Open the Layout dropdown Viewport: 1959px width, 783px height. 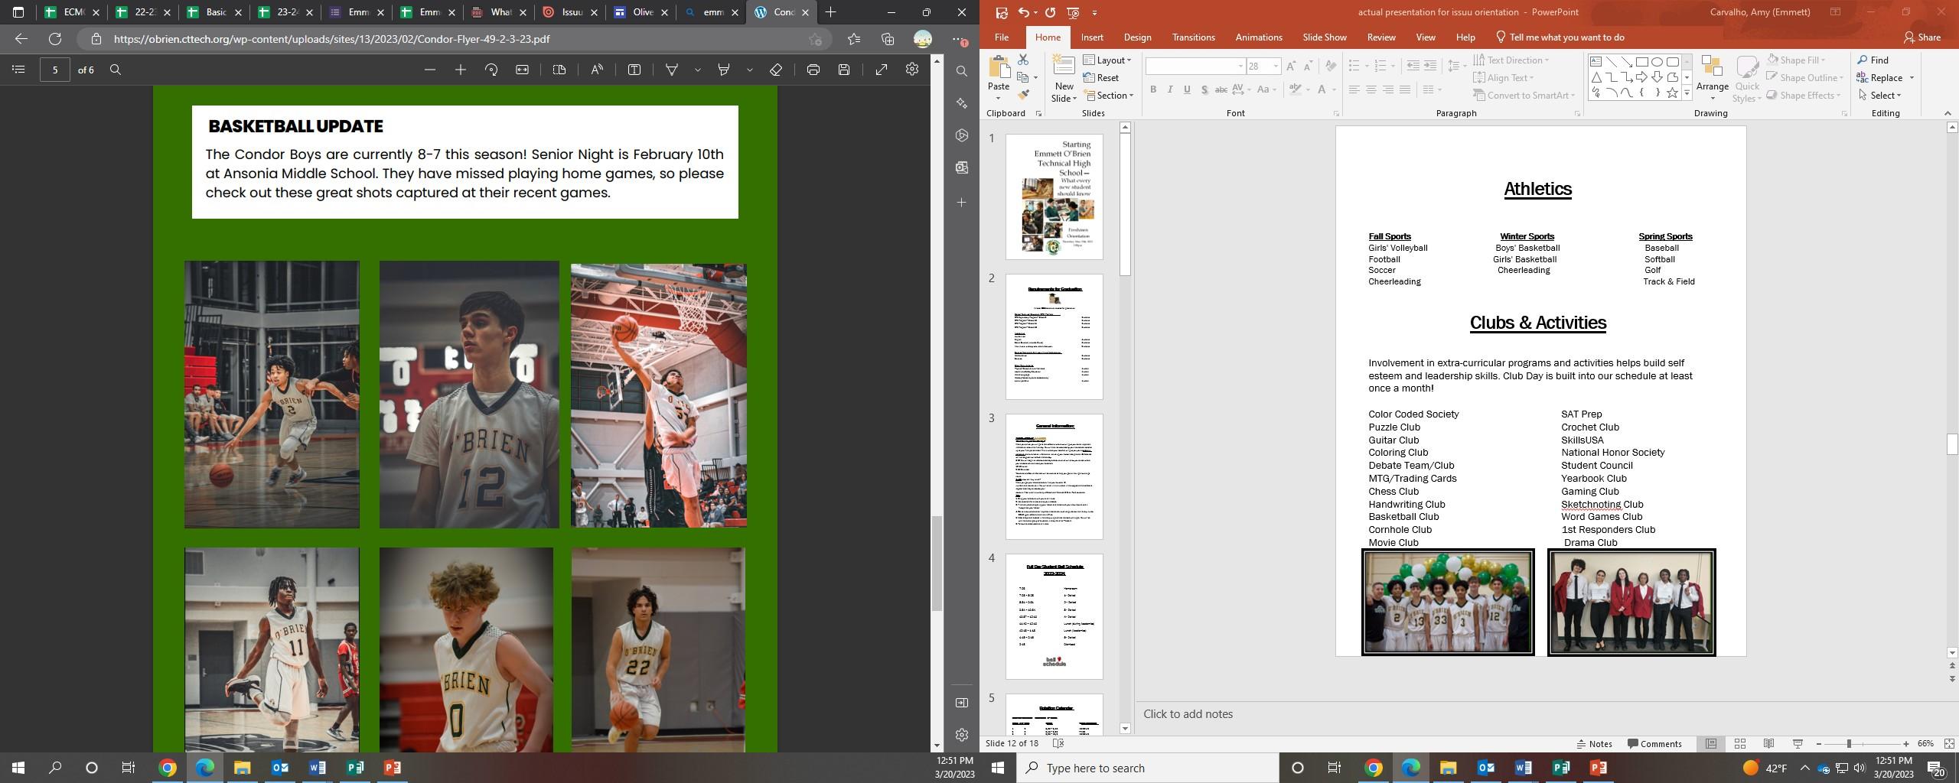(1107, 60)
